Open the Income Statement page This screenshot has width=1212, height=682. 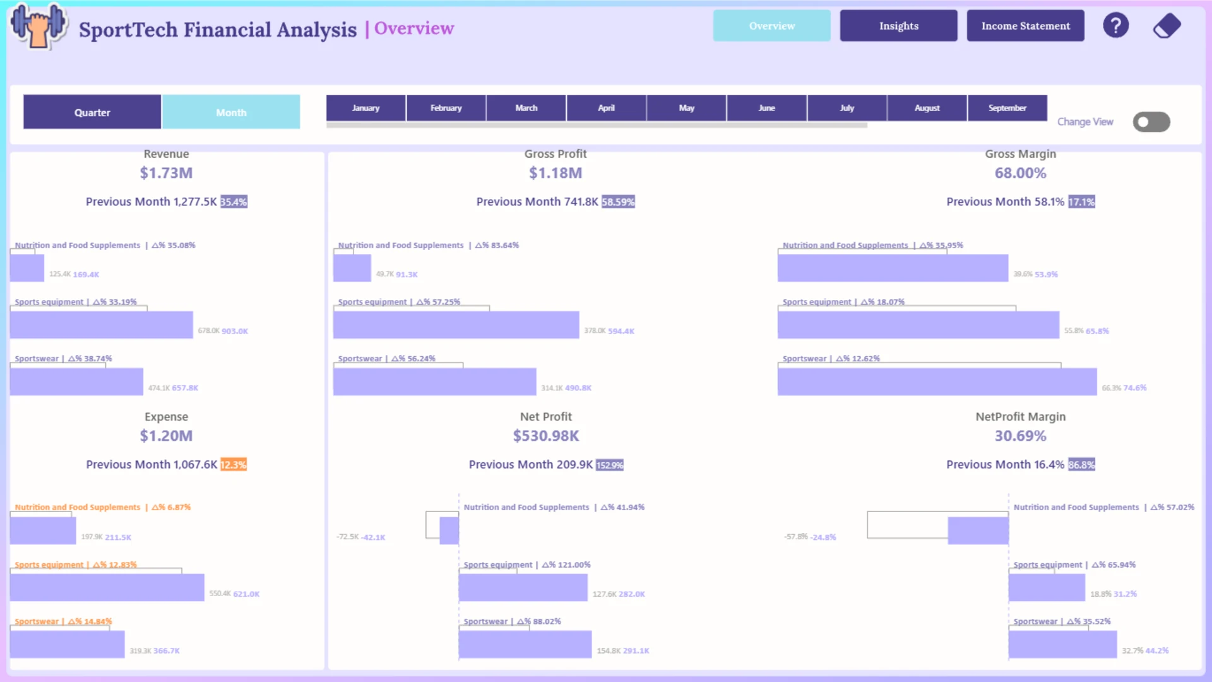(x=1025, y=26)
